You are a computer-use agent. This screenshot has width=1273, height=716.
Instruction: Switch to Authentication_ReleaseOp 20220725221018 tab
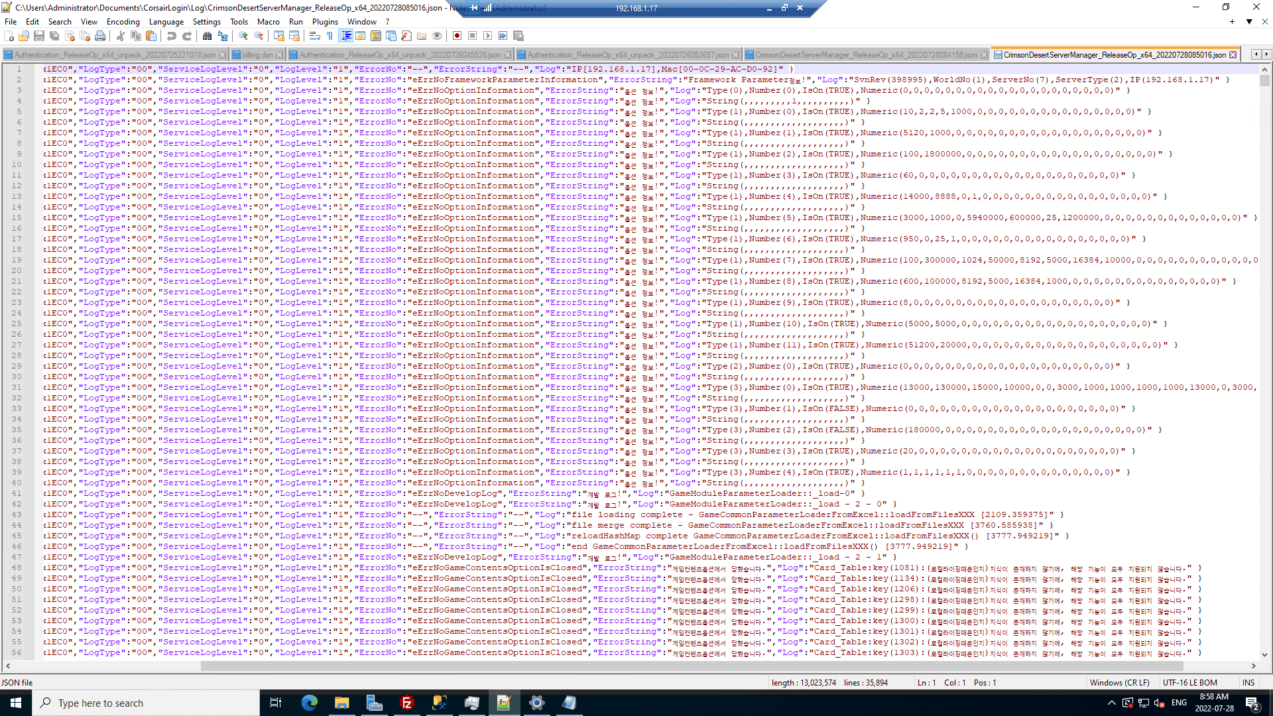point(115,54)
